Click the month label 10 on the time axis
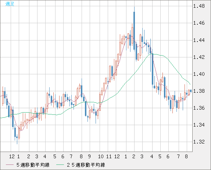The height and width of the screenshot is (170, 211). tap(101, 156)
